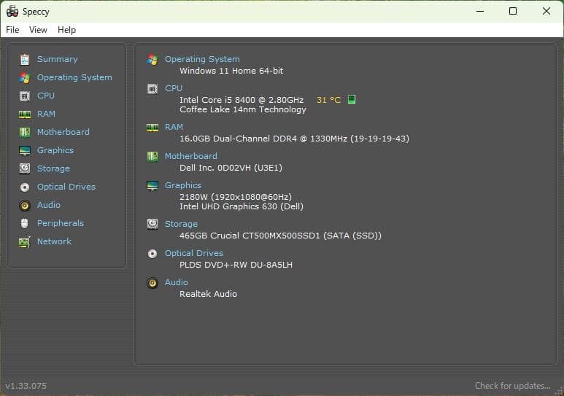Viewport: 564px width, 396px height.
Task: Click the Graphics monitor icon in summary pane
Action: coord(152,185)
